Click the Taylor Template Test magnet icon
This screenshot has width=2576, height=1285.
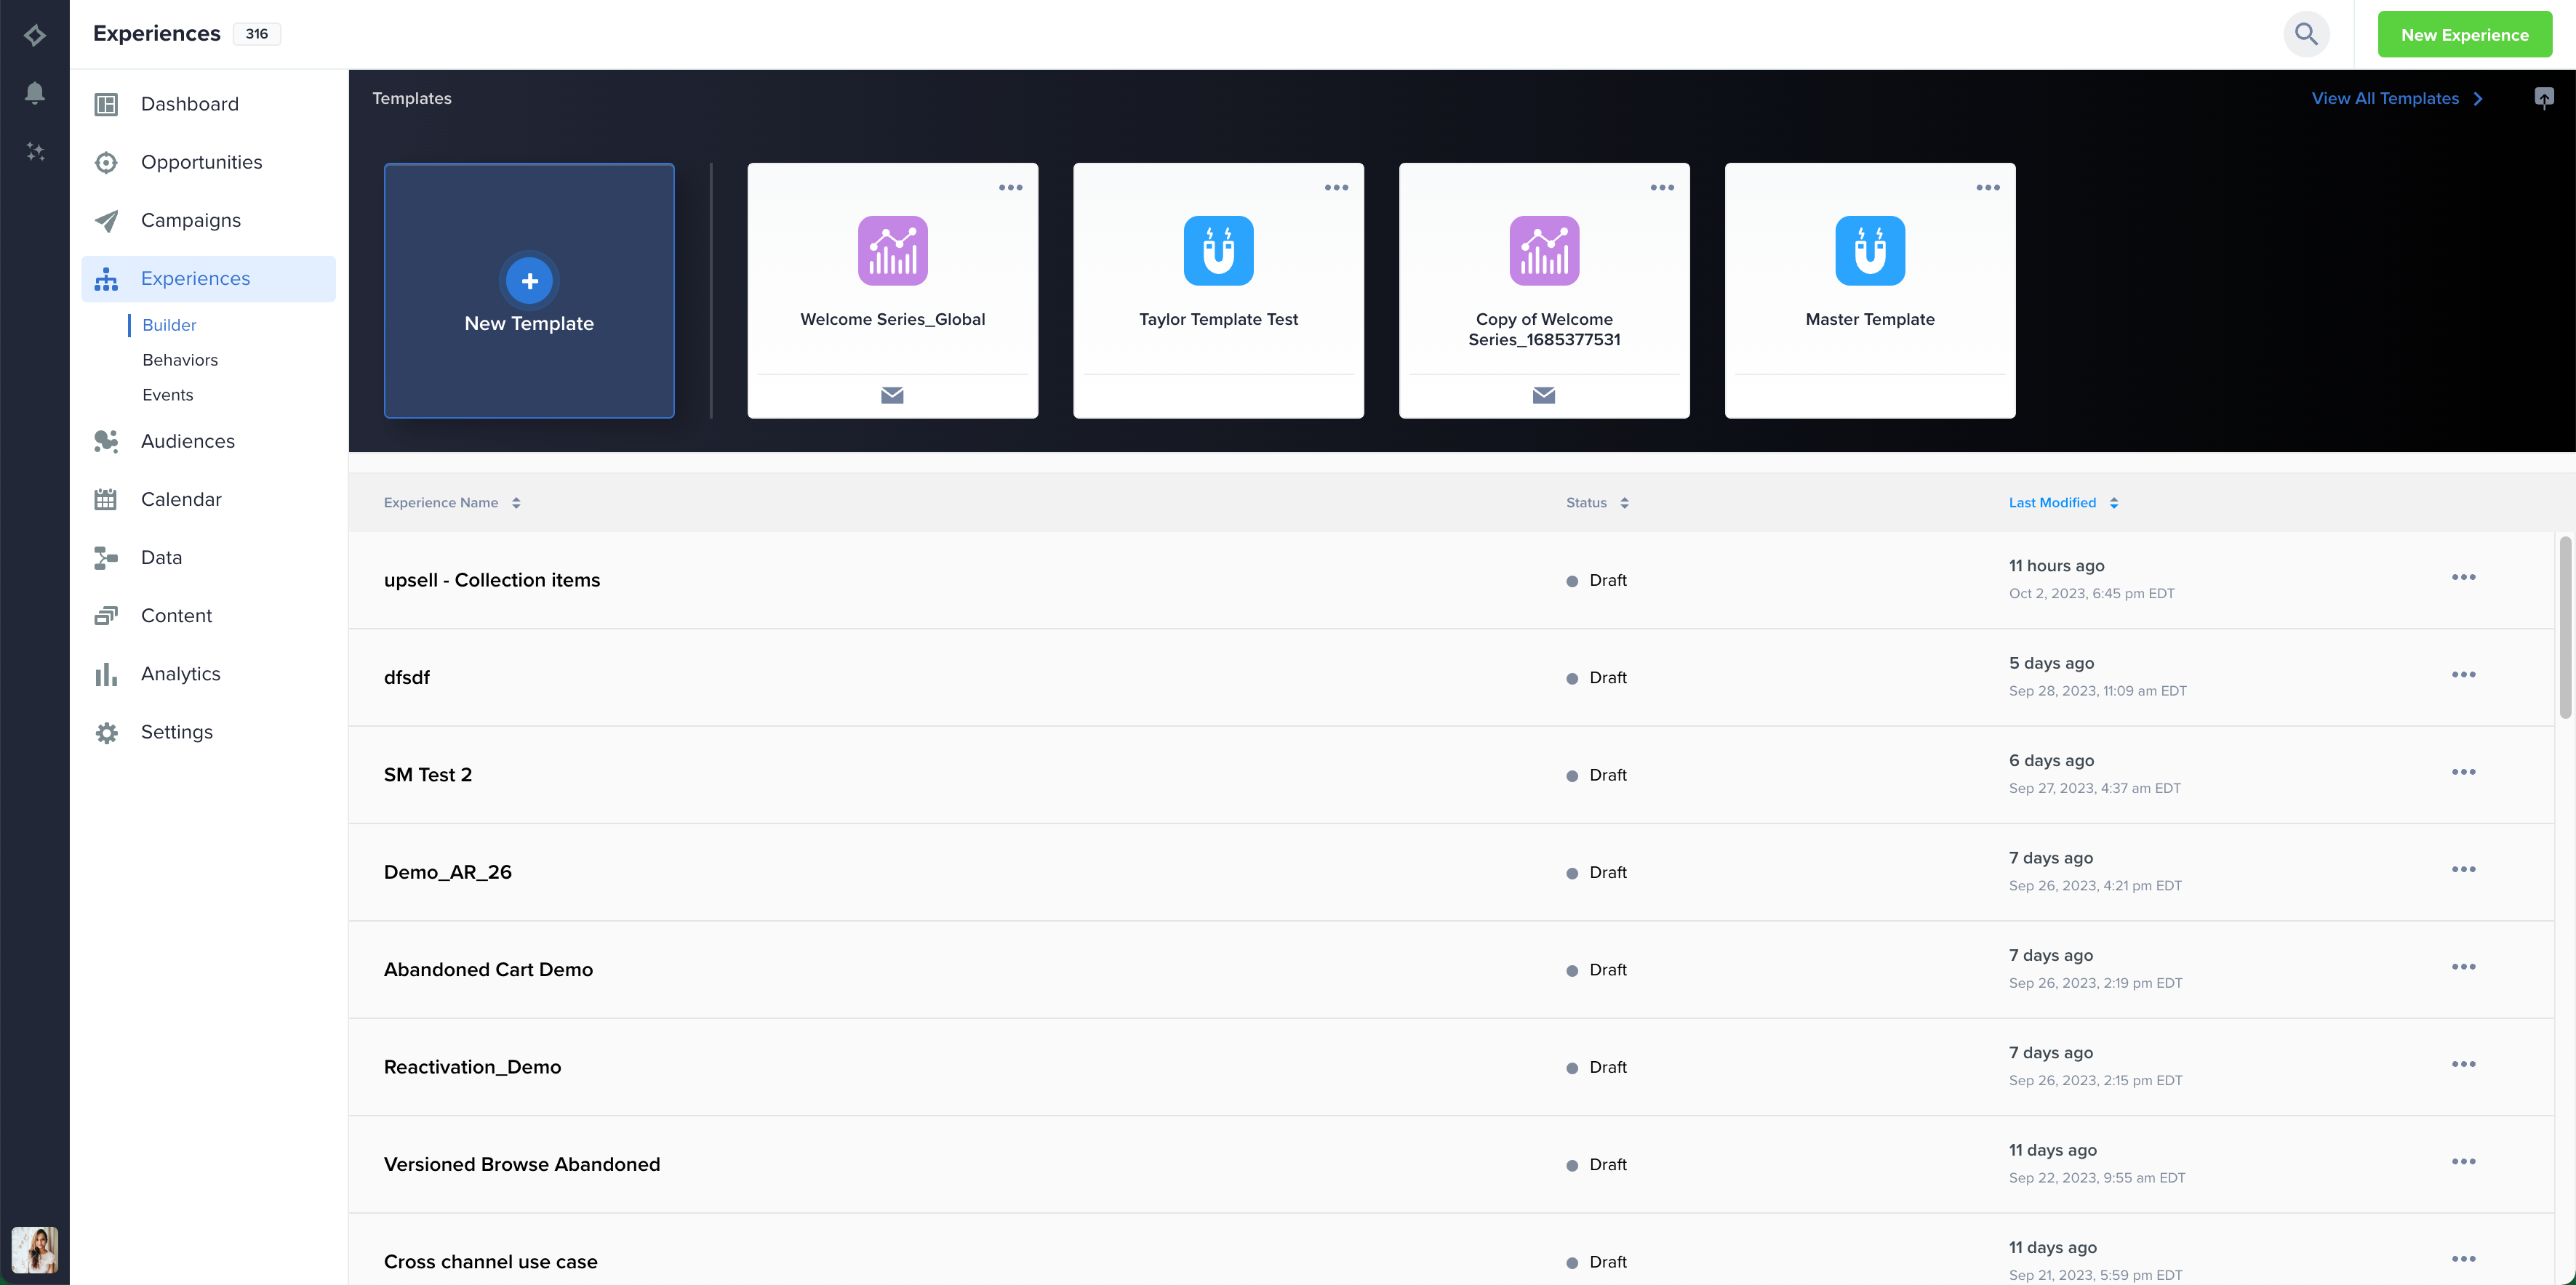(x=1218, y=251)
